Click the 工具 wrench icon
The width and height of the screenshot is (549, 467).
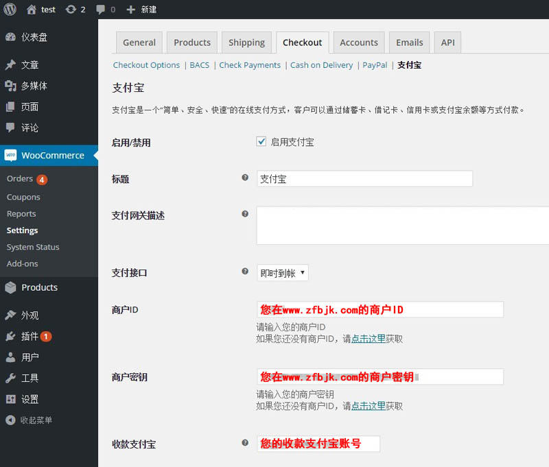point(10,378)
